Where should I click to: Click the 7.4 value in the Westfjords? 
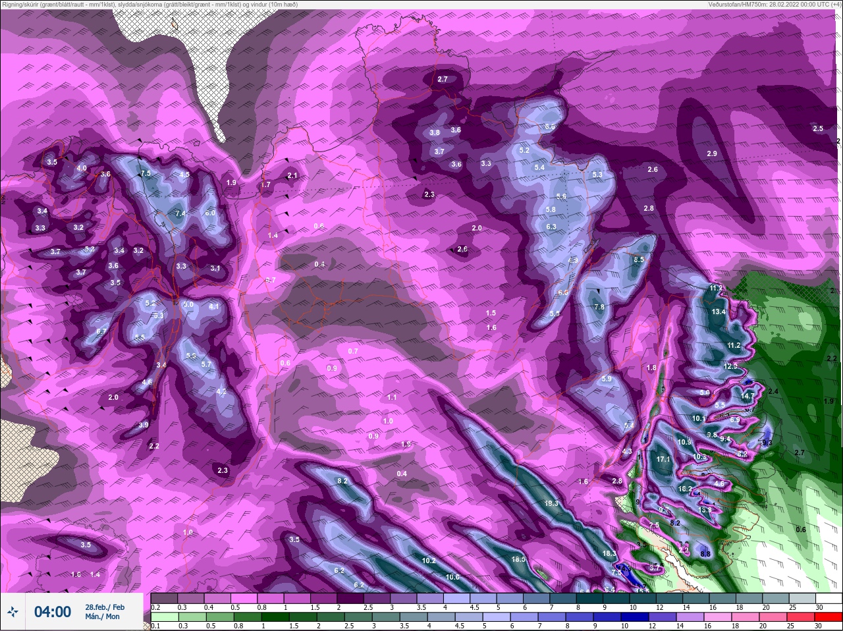click(180, 213)
